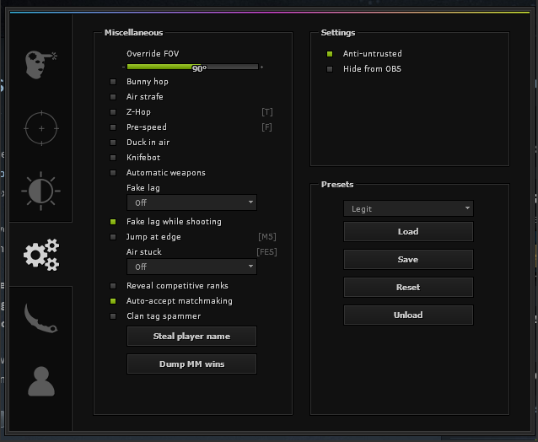Open the karambit knife skins tab
The height and width of the screenshot is (442, 538).
[x=40, y=318]
